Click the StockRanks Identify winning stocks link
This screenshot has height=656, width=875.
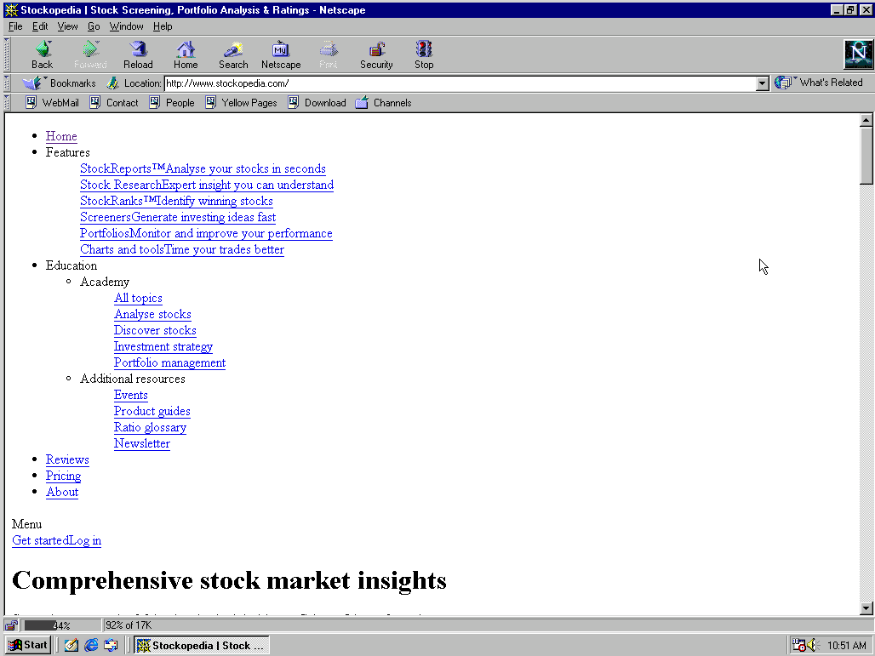(x=176, y=201)
